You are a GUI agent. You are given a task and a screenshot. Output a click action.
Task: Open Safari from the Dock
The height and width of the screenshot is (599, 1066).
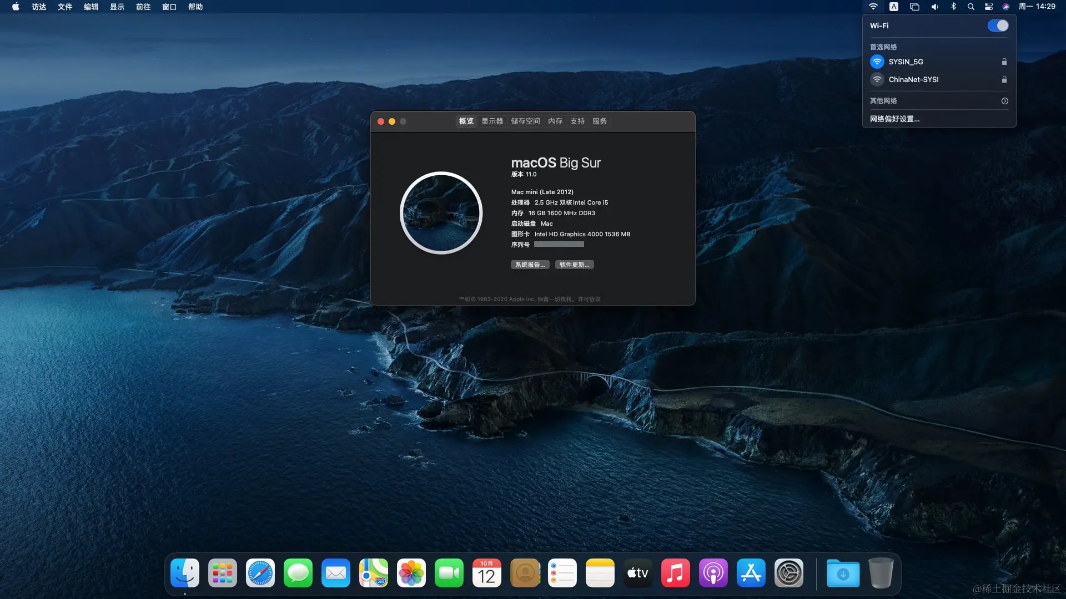260,573
